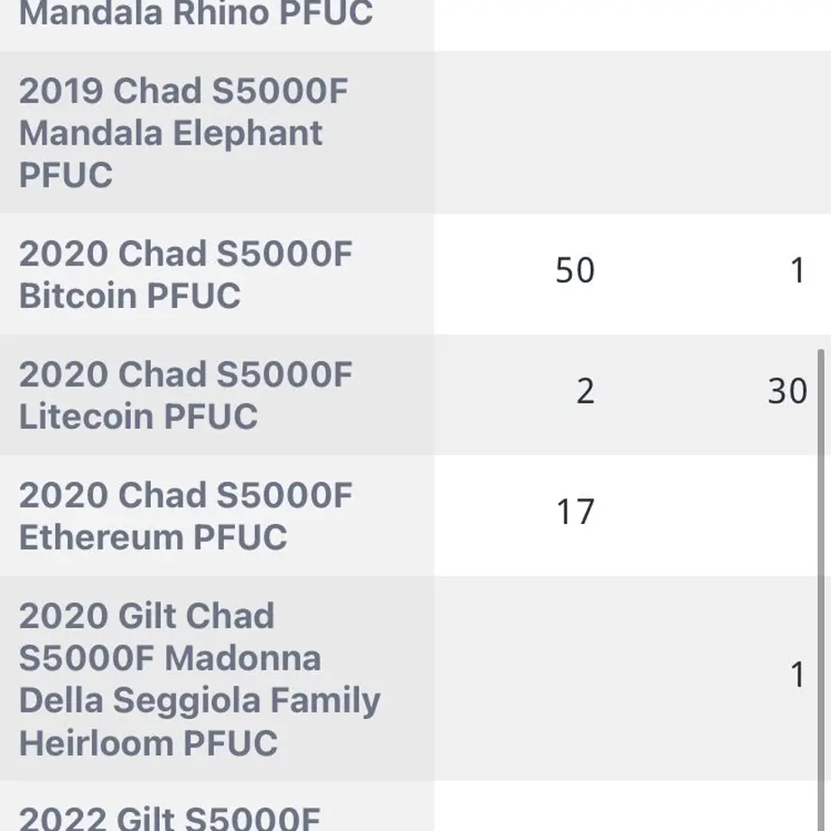Click the Bitcoin row value 50

575,270
